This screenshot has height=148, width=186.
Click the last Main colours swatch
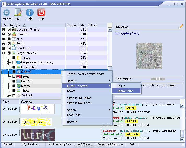tap(164, 79)
